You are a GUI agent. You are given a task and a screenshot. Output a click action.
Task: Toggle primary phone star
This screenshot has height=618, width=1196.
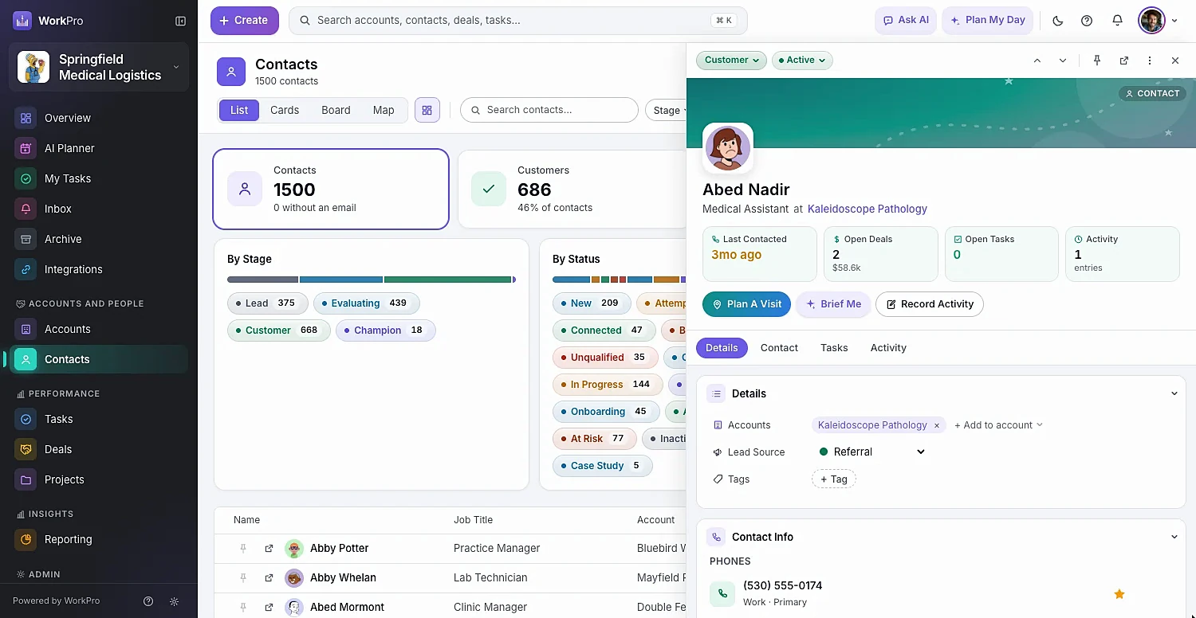(1119, 593)
